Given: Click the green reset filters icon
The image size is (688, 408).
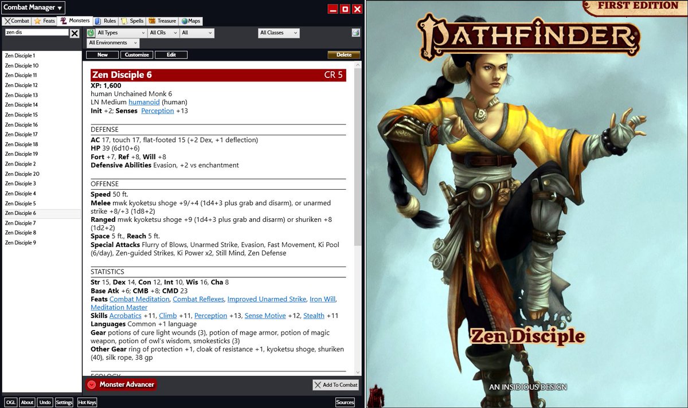Looking at the screenshot, I should pyautogui.click(x=91, y=33).
